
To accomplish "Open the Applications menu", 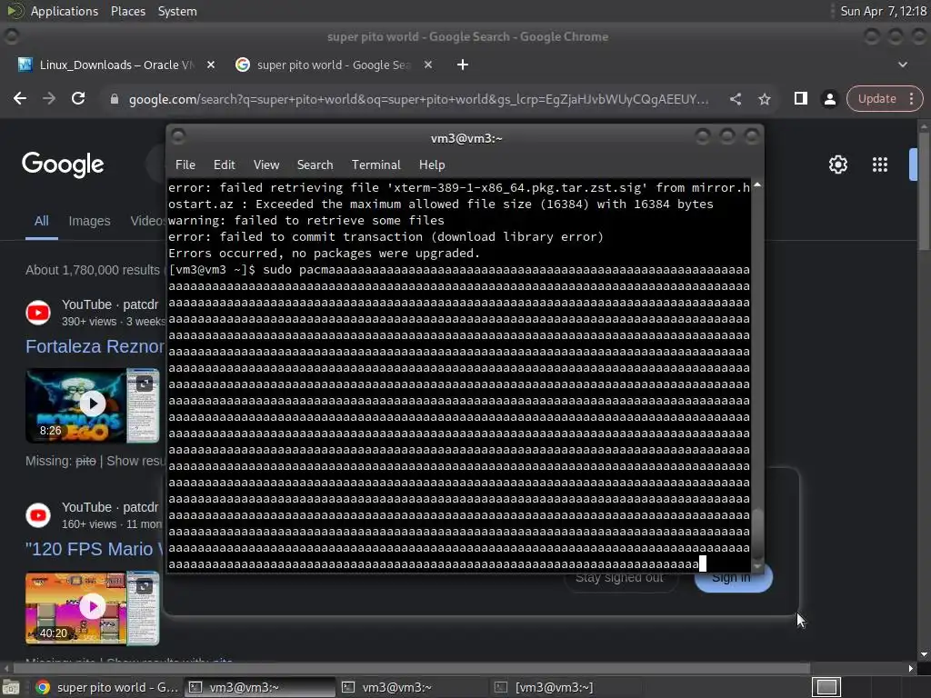I will (65, 11).
